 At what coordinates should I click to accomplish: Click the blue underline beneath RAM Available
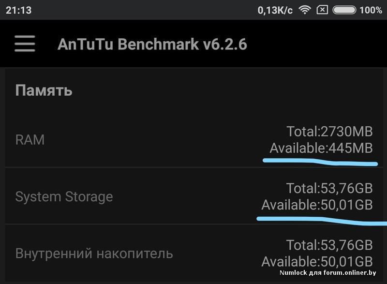319,161
